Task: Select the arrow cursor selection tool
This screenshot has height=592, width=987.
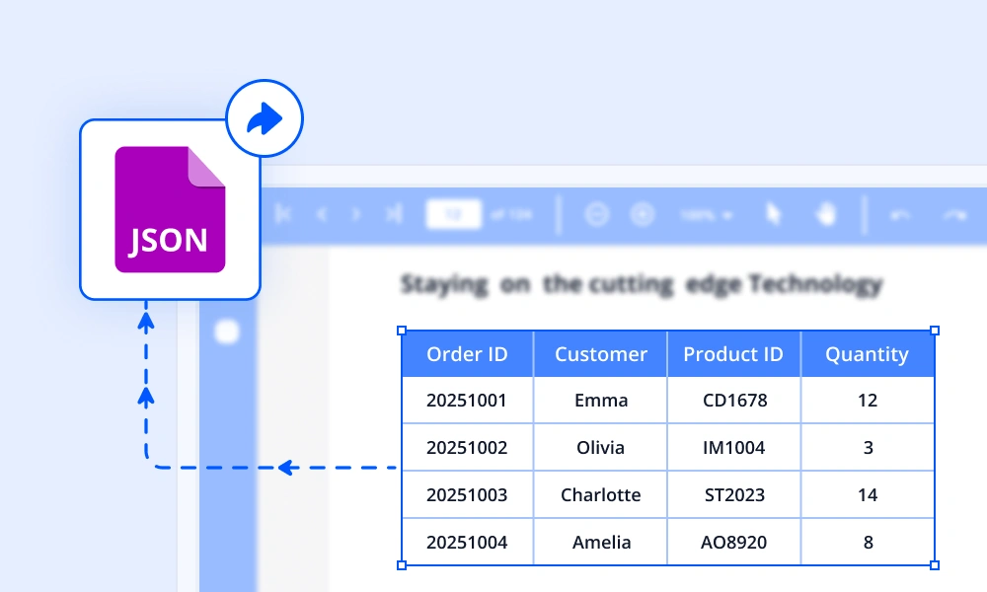Action: click(x=774, y=214)
